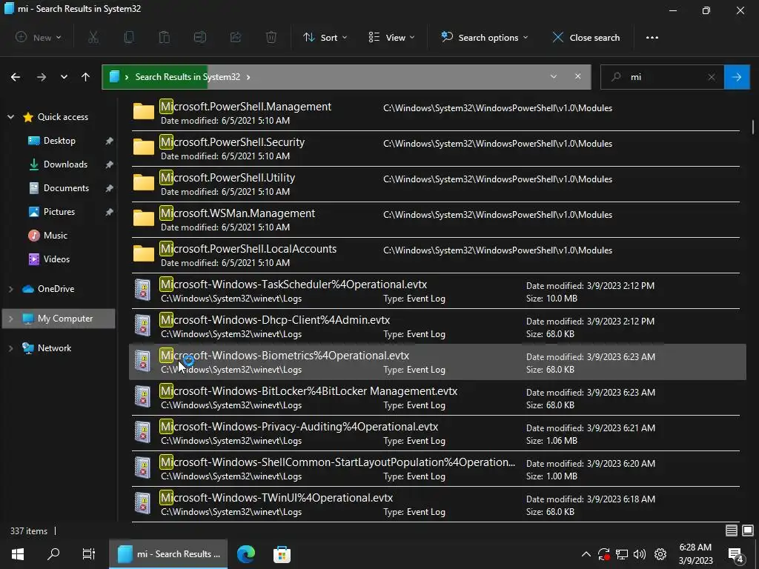The width and height of the screenshot is (759, 569).
Task: Click the taskbar clock showing 6:28 AM
Action: [x=695, y=554]
